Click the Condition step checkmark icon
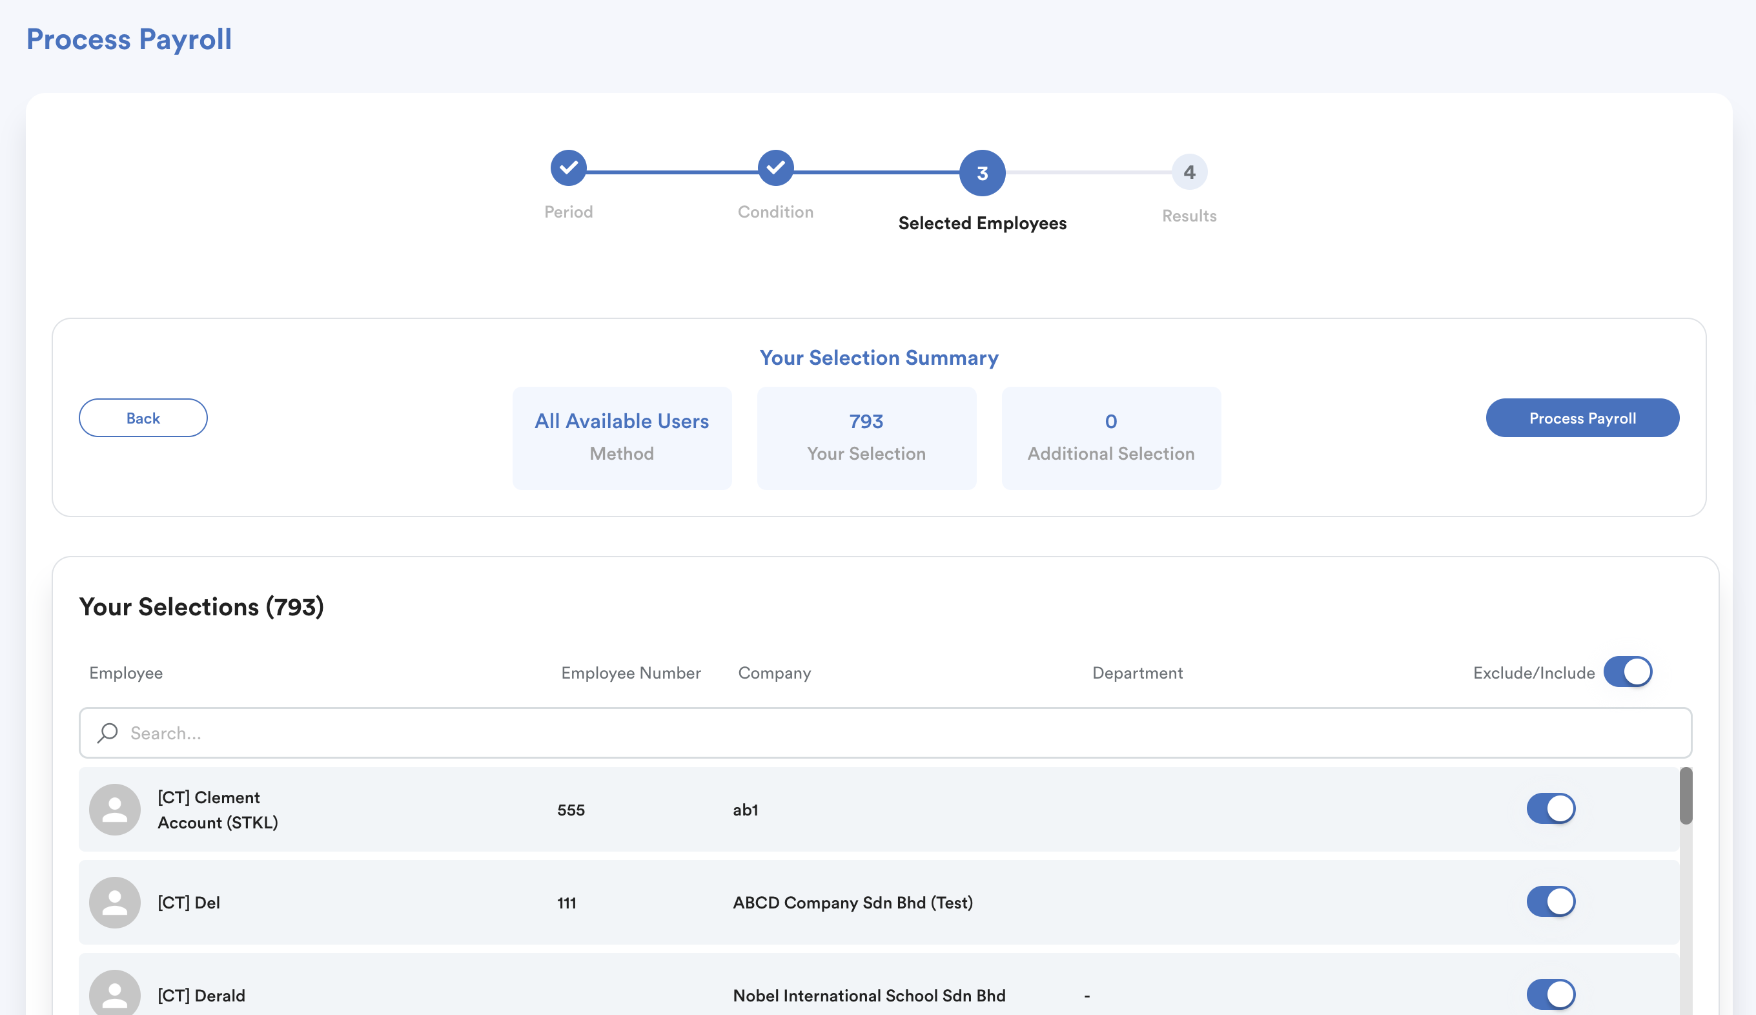Screen dimensions: 1756x1015 pyautogui.click(x=775, y=168)
